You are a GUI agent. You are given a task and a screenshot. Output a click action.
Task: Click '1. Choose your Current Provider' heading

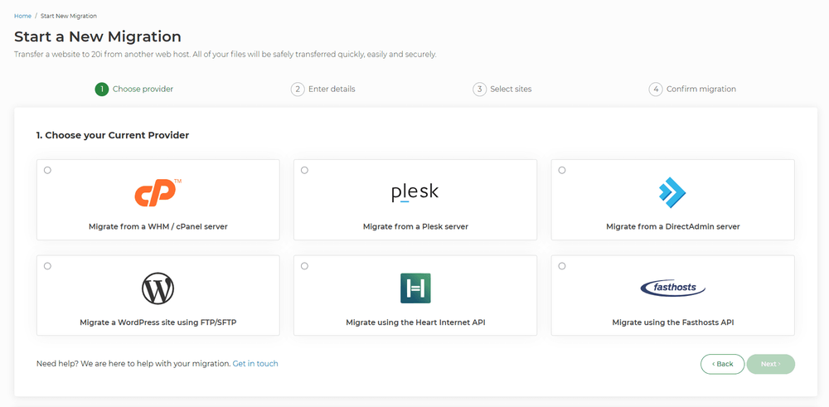(113, 135)
